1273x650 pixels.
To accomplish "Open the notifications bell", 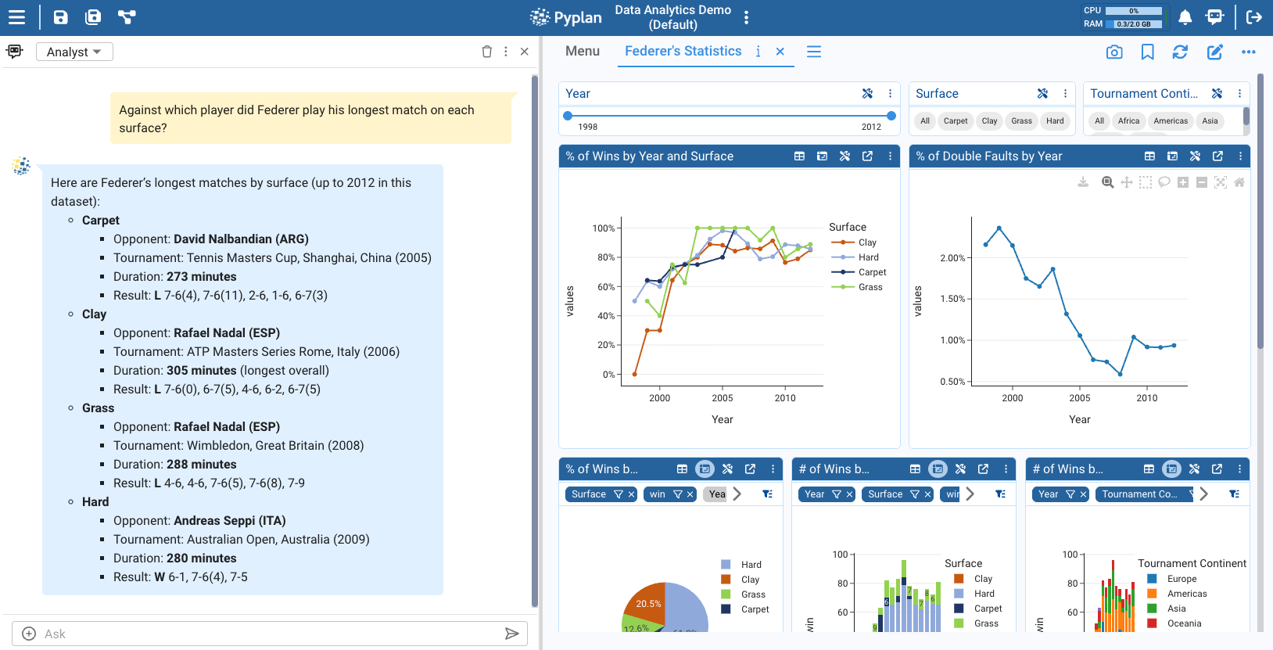I will [x=1185, y=17].
